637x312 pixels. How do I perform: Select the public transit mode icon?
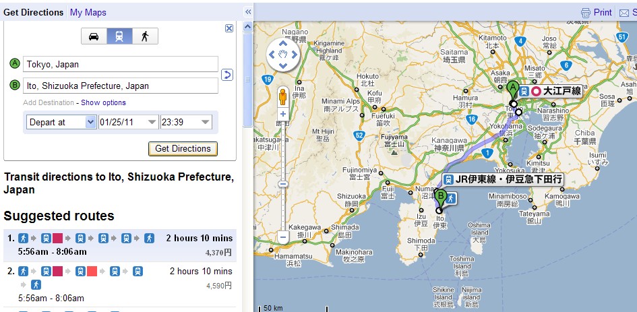pos(119,36)
